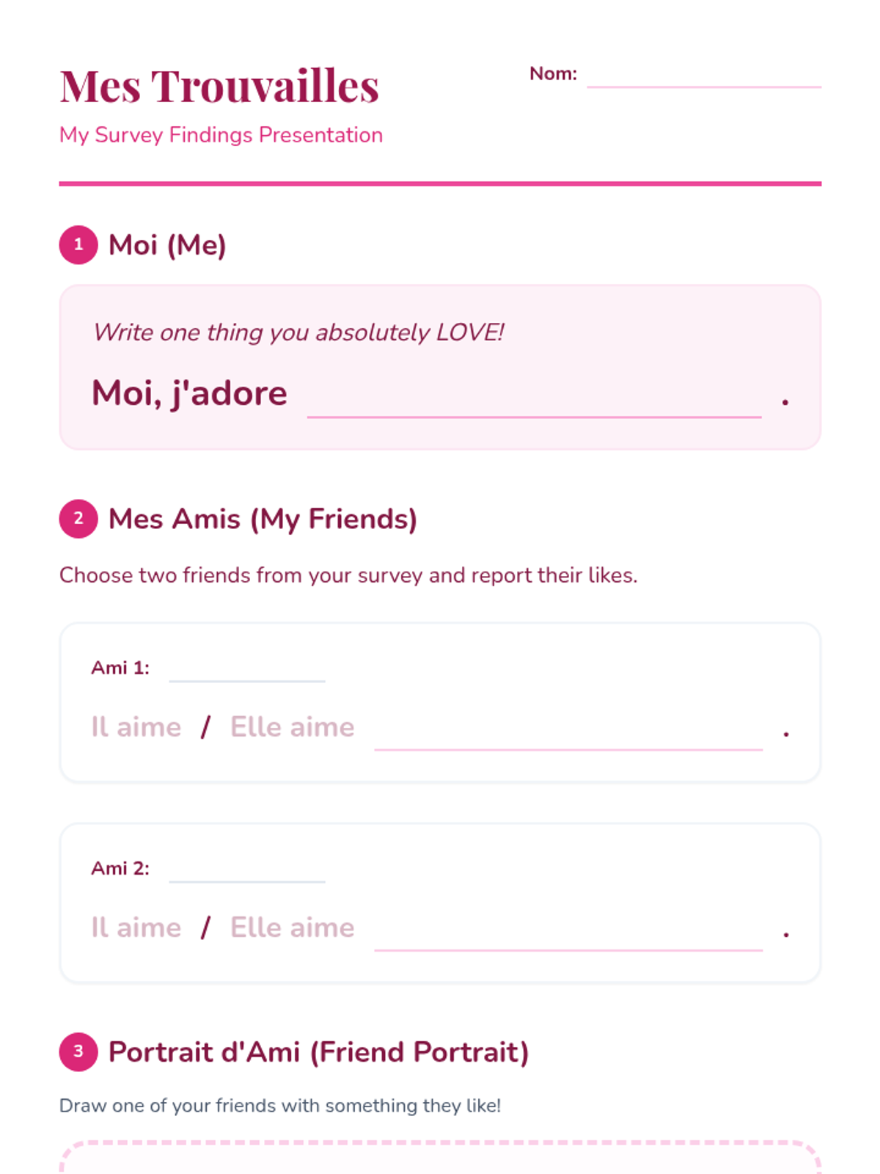
Task: Click the "My Survey Findings Presentation" subtitle
Action: click(221, 135)
